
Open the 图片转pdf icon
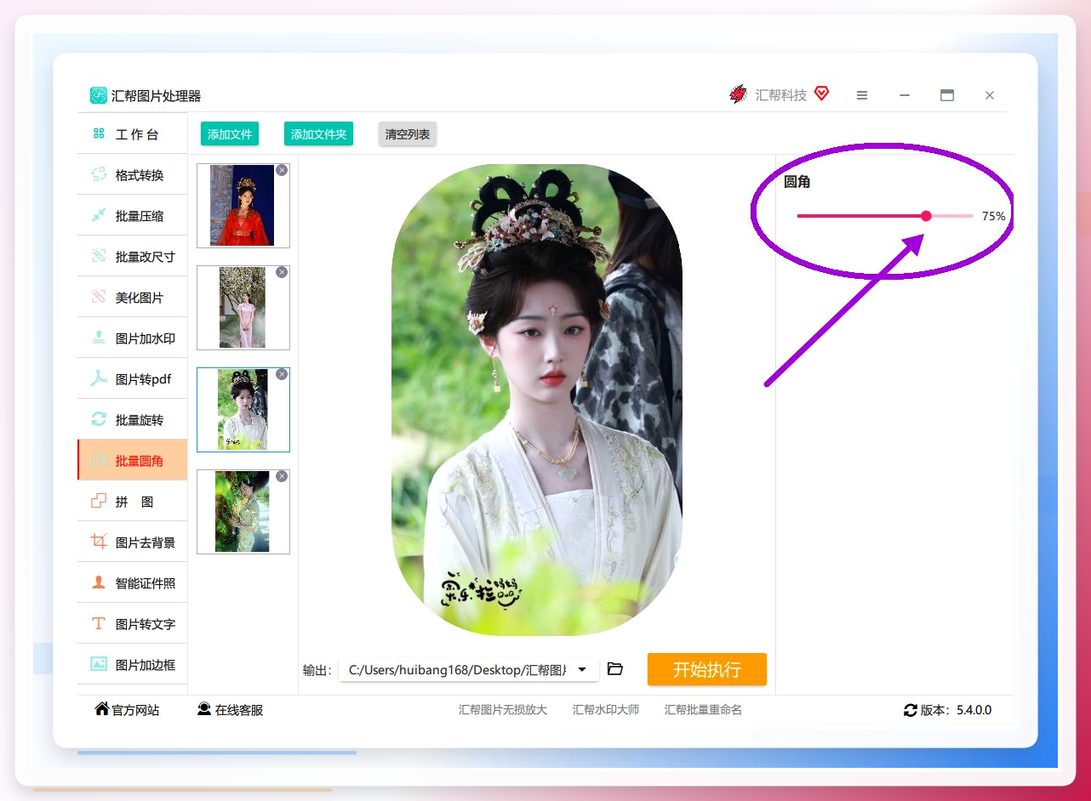[99, 378]
